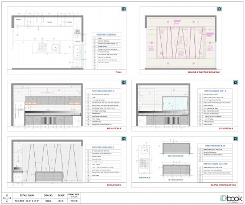This screenshot has width=245, height=205.
Task: Select the iD logo in the Elevation B panel
Action: click(x=235, y=82)
